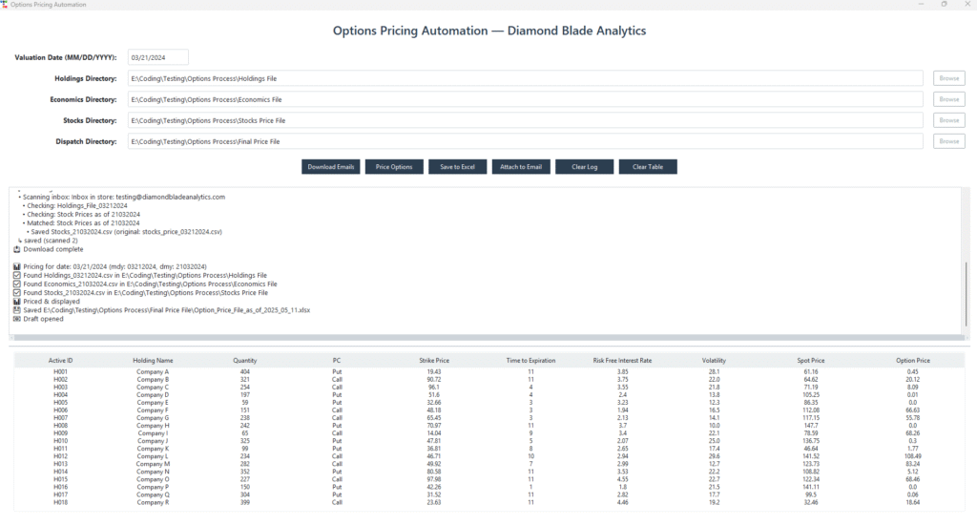
Task: Edit the Stocks Directory path field
Action: pos(526,120)
